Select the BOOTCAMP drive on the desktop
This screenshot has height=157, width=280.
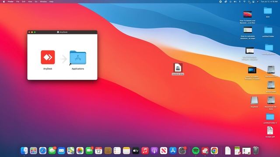pos(271,85)
